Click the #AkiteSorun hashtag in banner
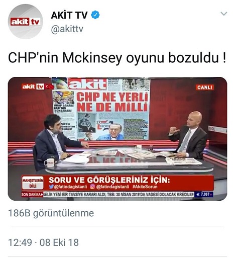 pos(145,187)
